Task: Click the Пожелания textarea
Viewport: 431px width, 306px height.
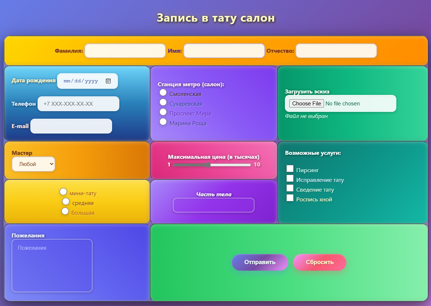Action: click(52, 266)
